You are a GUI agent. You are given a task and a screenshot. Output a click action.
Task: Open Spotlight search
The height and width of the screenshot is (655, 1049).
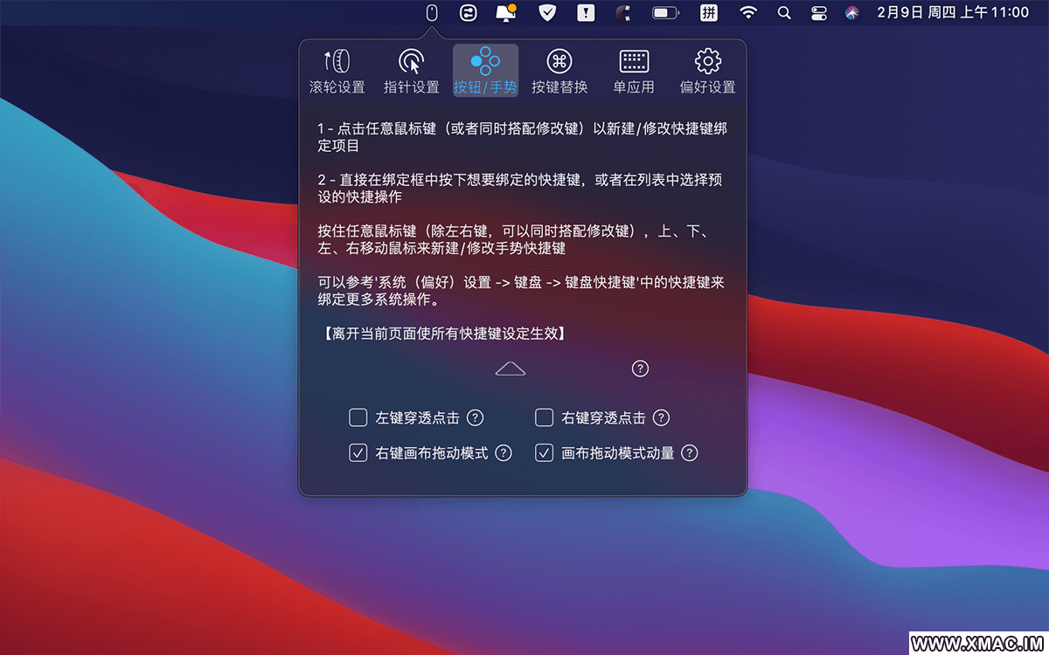tap(784, 13)
